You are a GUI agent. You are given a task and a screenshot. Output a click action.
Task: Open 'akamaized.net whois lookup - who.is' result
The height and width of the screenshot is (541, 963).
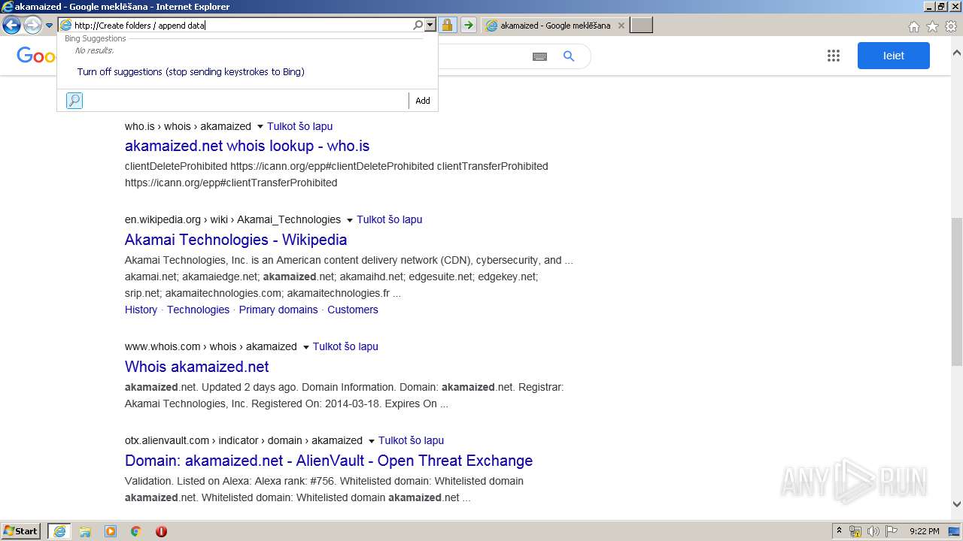click(x=247, y=146)
